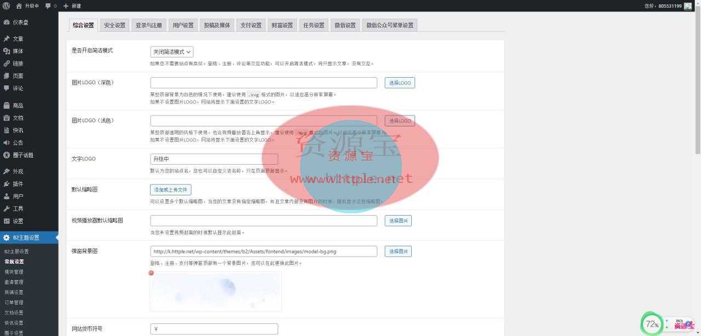
Task: Click the home icon for site 升级中
Action: point(19,5)
